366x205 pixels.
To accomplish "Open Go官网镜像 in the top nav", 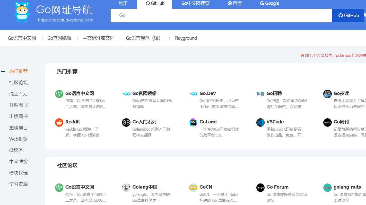I will tap(59, 38).
